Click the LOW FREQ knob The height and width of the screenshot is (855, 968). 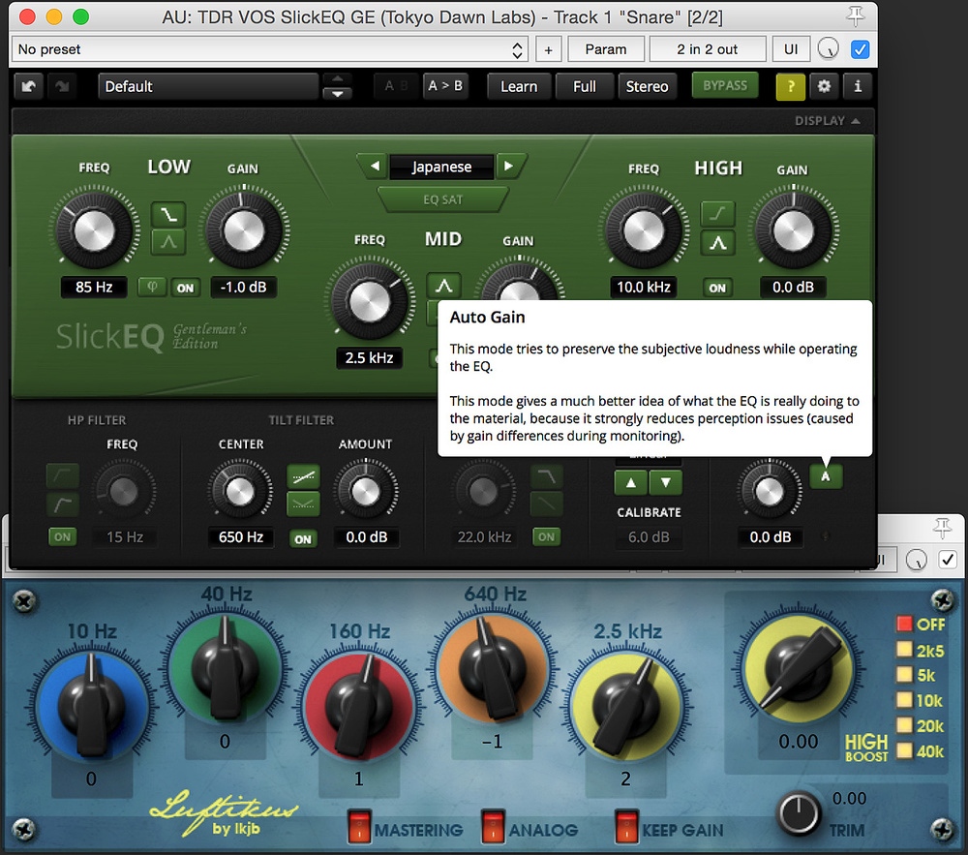94,231
